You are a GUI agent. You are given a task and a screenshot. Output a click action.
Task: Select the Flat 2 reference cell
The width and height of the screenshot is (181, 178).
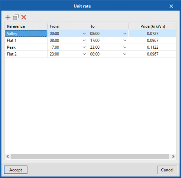click(26, 54)
